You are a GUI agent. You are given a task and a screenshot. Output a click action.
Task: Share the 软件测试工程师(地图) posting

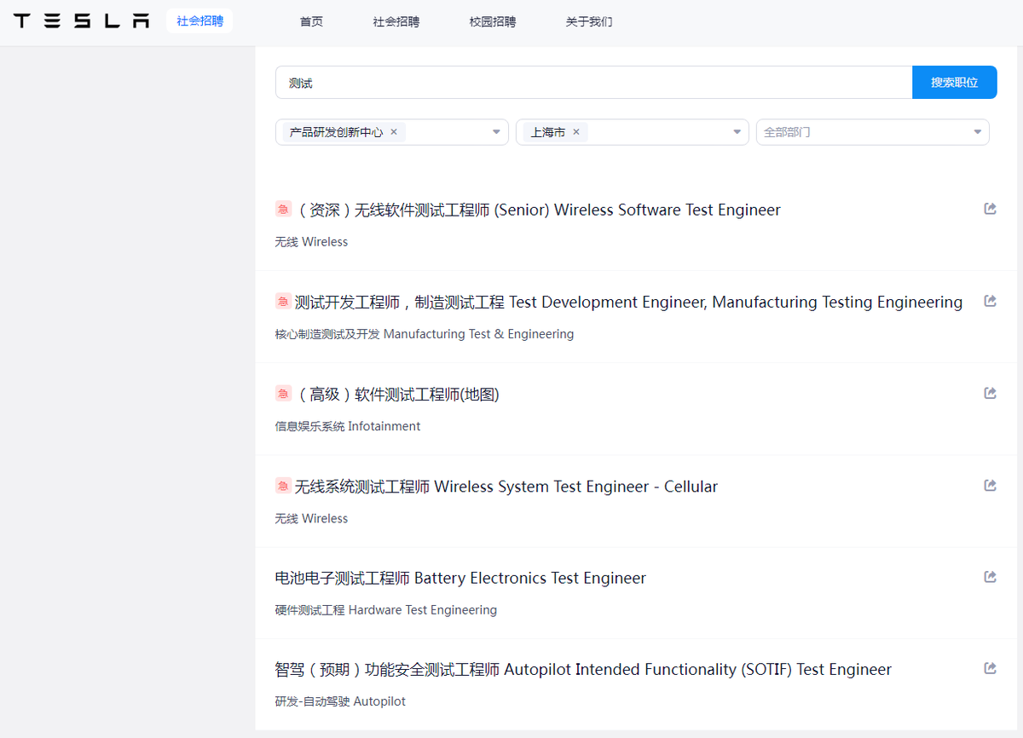coord(990,393)
